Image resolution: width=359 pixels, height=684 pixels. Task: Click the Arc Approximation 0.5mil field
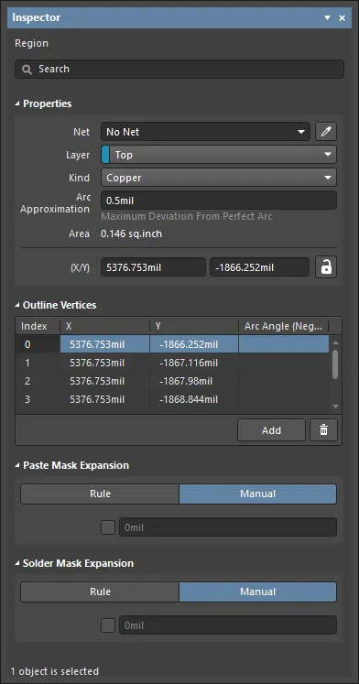coord(219,201)
